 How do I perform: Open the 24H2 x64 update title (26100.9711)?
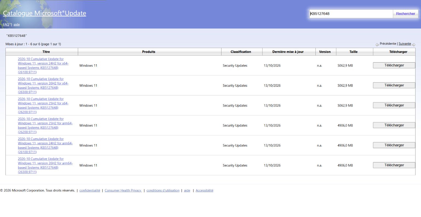coord(43,66)
